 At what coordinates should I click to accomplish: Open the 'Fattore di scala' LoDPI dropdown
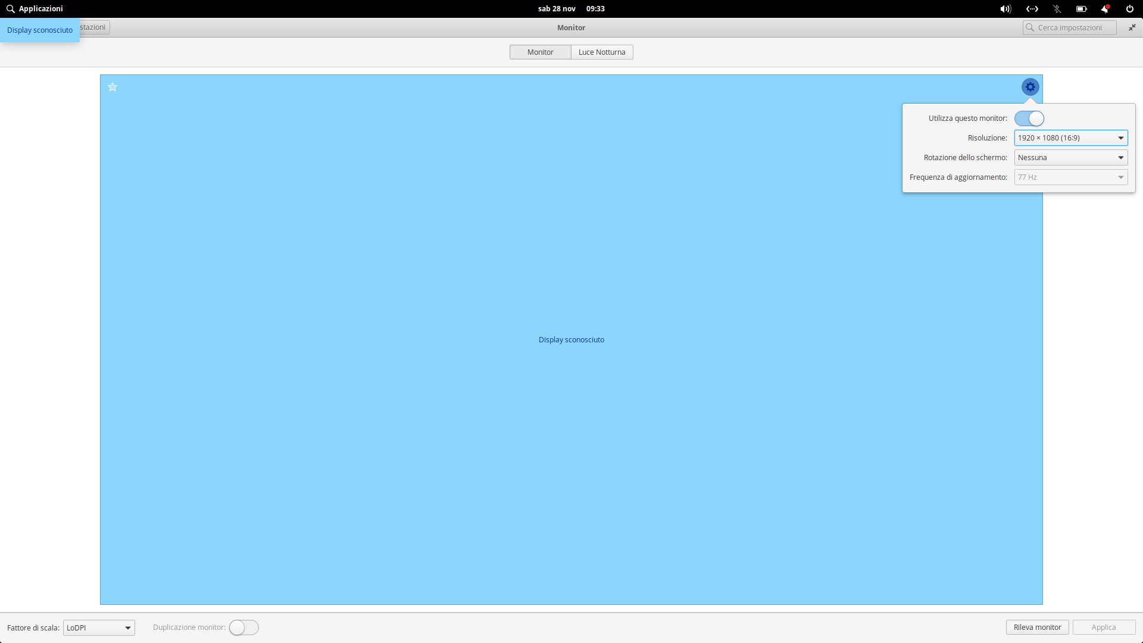pyautogui.click(x=99, y=628)
